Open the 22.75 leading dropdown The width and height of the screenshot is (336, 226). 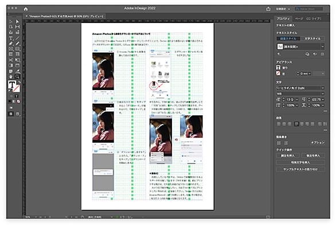tap(323, 99)
